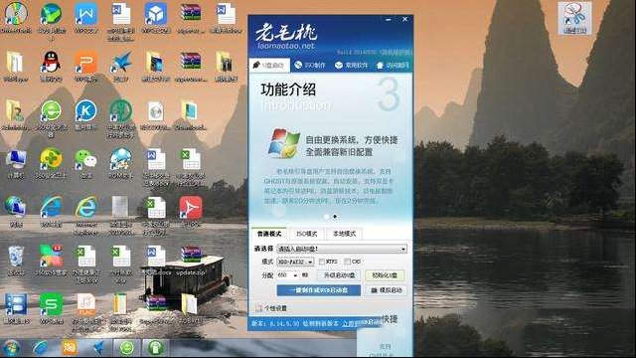The width and height of the screenshot is (636, 358).
Task: Expand the 分配 size dropdown showing 650
Action: pos(288,275)
